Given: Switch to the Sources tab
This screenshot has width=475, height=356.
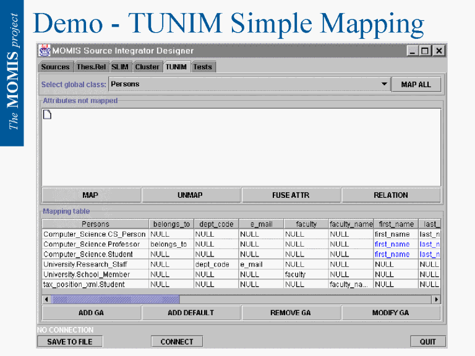Looking at the screenshot, I should click(56, 67).
